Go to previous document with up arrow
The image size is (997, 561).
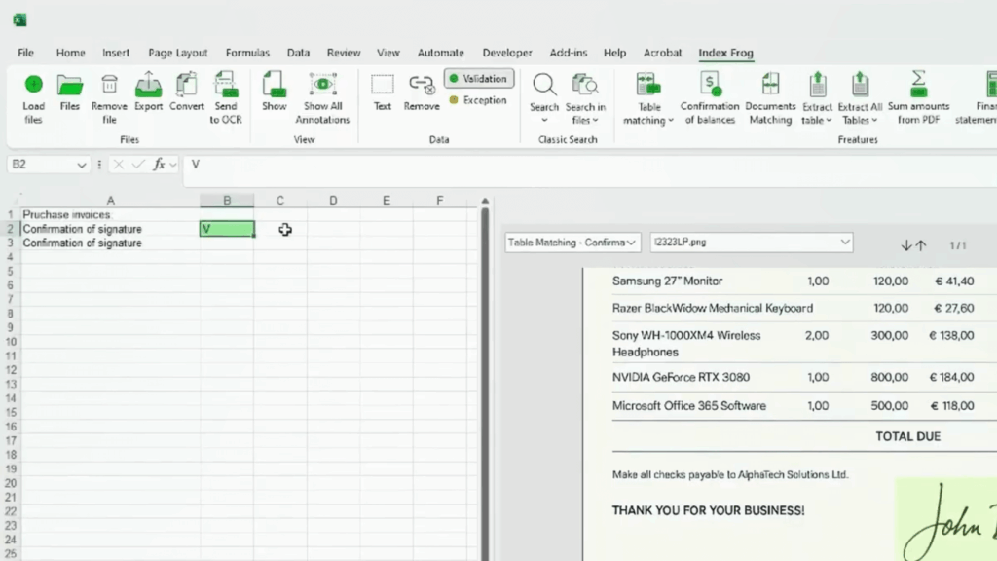point(921,245)
